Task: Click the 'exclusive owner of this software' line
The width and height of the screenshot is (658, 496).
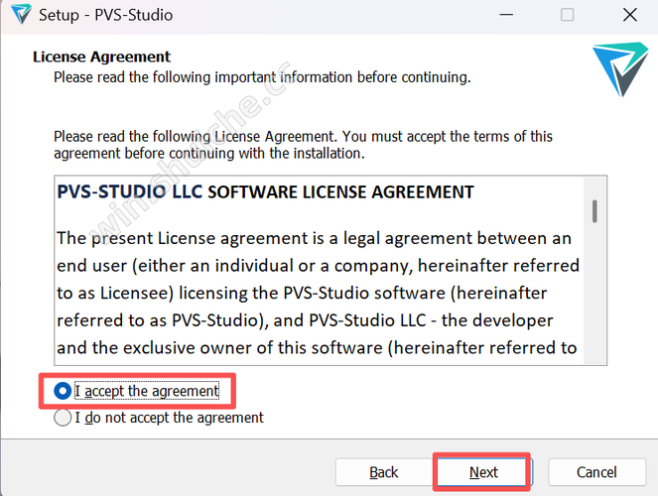Action: [x=318, y=347]
